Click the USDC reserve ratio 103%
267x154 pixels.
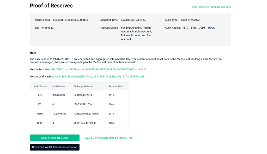coord(111,123)
